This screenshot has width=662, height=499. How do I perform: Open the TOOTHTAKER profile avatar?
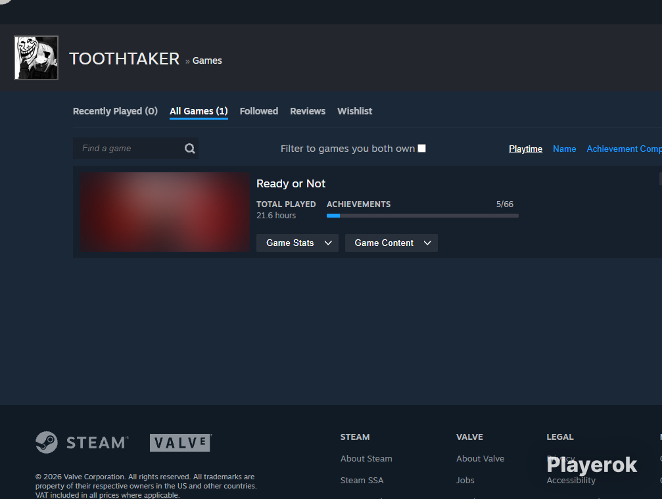point(36,58)
